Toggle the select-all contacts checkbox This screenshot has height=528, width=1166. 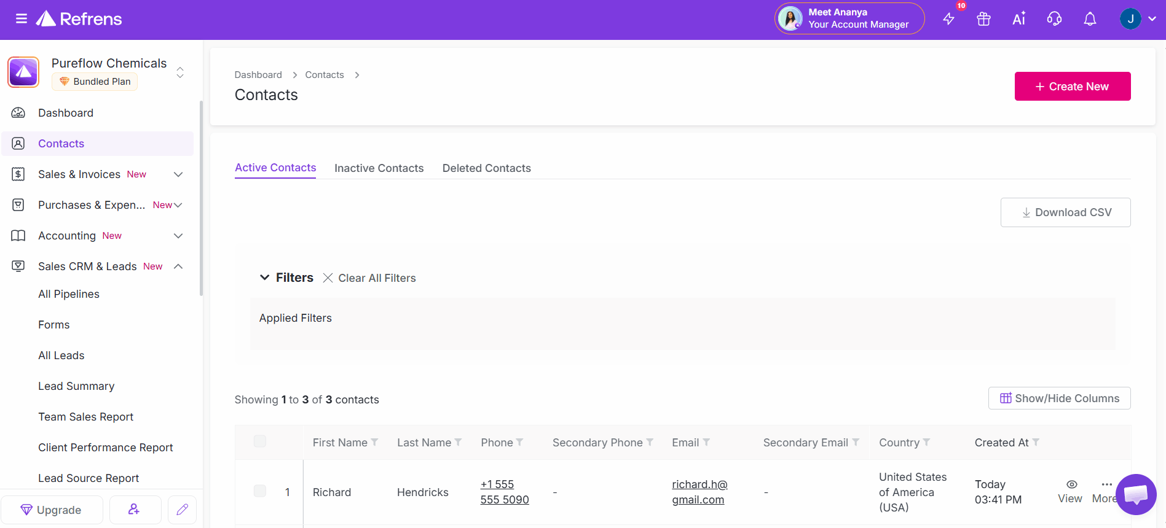coord(260,441)
